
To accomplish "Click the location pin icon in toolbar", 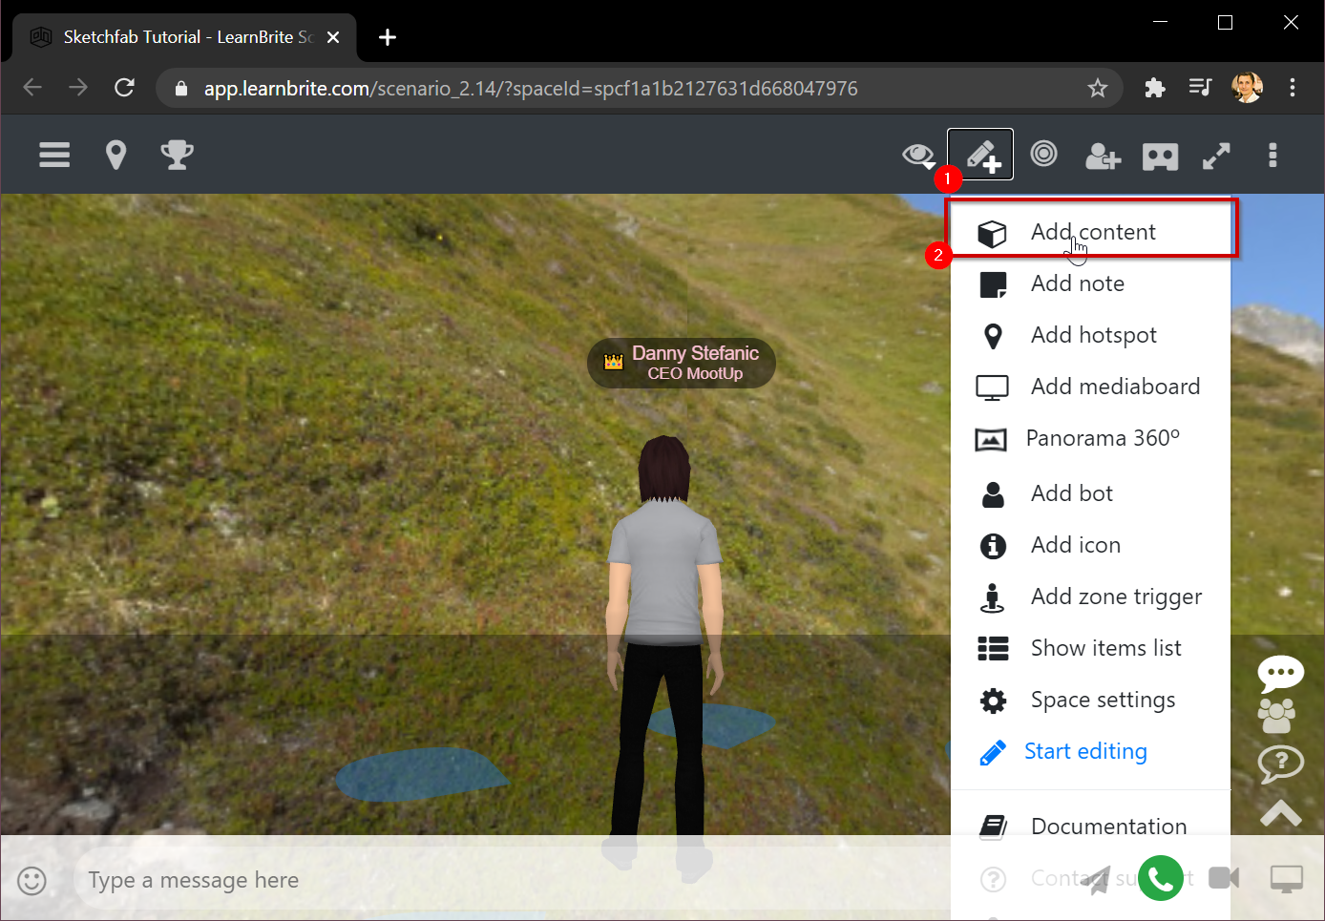I will tap(116, 155).
